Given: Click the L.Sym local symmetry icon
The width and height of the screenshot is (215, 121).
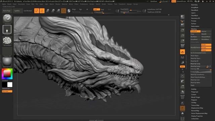Looking at the screenshot, I should [x=182, y=57].
